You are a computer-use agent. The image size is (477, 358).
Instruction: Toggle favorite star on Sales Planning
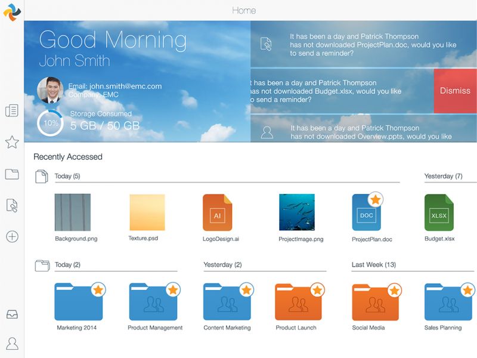[467, 290]
